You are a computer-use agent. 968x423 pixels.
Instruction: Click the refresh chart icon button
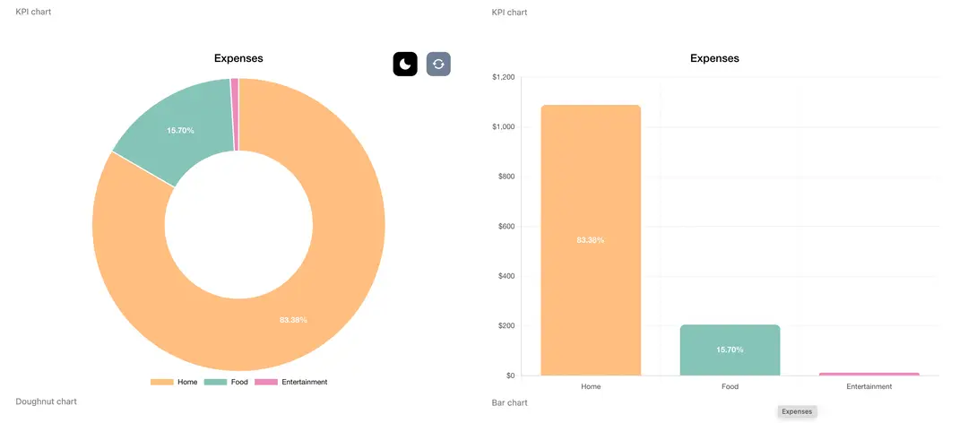tap(438, 64)
